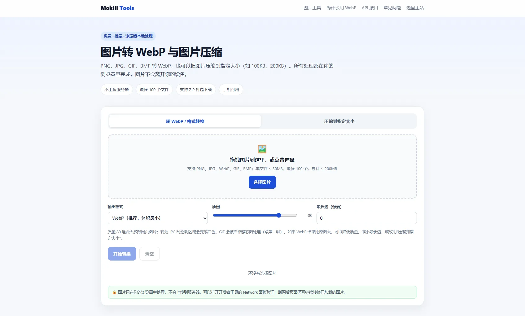
Task: Click the 选择图片 button
Action: pos(262,182)
